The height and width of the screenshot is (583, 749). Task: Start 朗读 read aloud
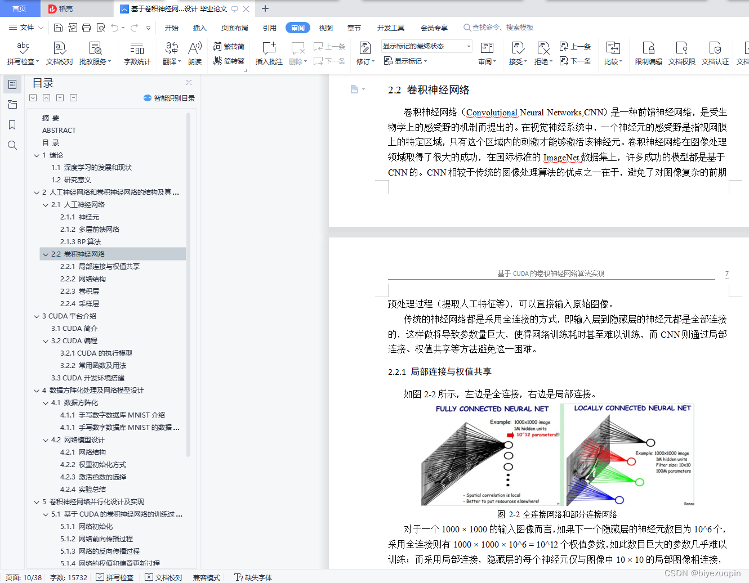click(x=195, y=53)
